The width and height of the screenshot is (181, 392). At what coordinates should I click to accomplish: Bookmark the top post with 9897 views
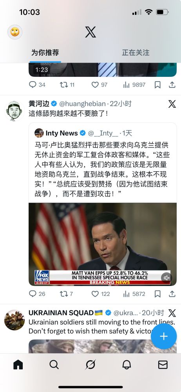pos(157,85)
